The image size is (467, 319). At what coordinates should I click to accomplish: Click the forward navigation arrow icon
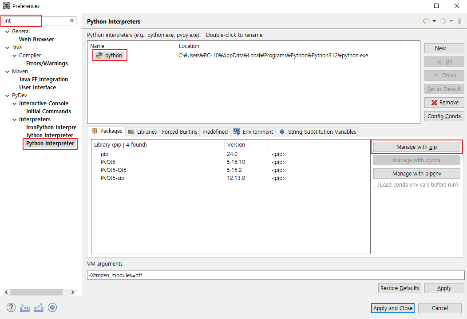click(x=443, y=21)
